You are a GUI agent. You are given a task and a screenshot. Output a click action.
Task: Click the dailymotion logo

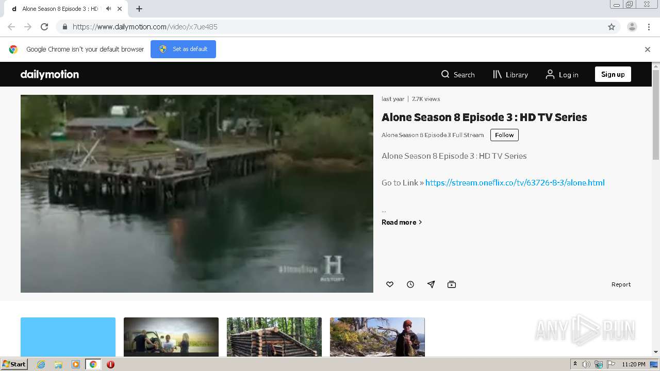point(49,74)
